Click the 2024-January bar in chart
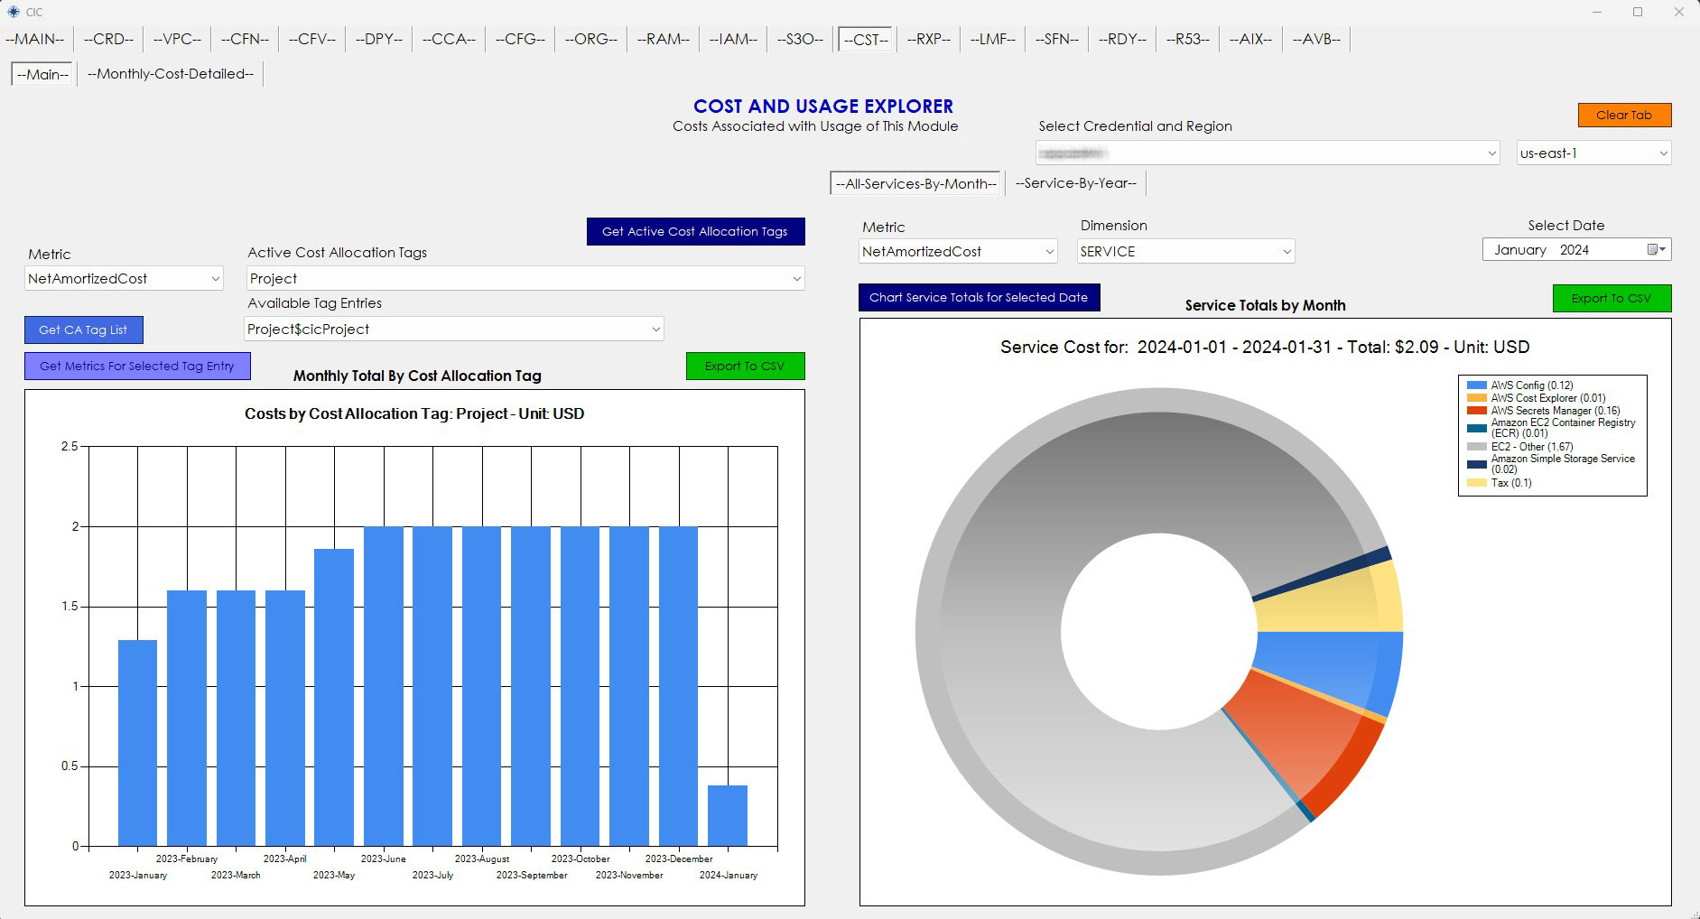This screenshot has height=919, width=1700. (x=727, y=816)
